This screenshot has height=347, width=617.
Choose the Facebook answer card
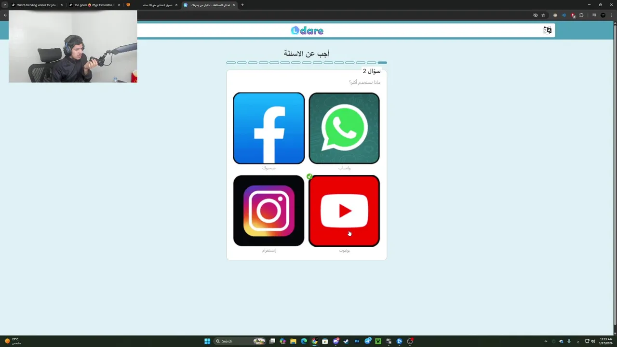point(268,128)
